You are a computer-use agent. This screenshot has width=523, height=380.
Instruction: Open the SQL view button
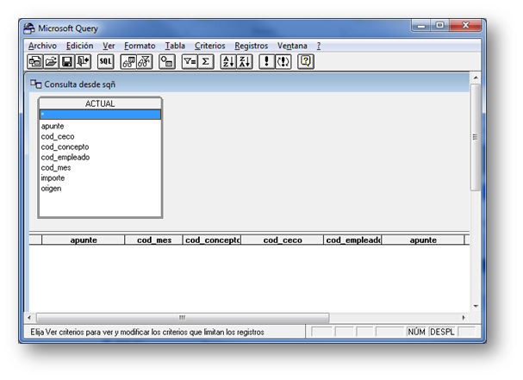(105, 62)
